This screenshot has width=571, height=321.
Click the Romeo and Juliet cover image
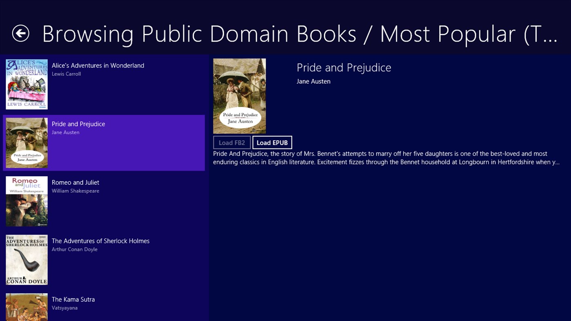point(27,201)
